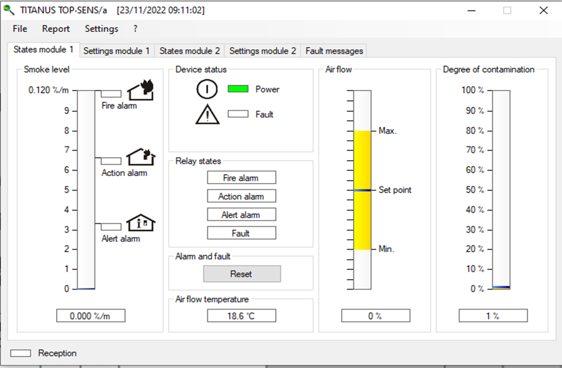Click the 100 % contamination scale label
562x368 pixels.
473,90
